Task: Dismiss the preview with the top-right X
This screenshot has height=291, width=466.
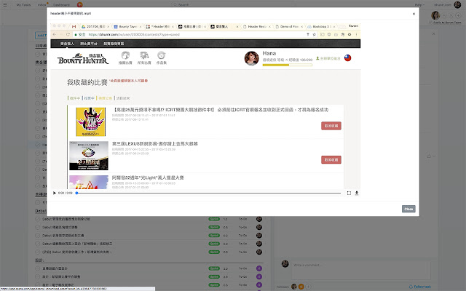Action: [x=414, y=14]
